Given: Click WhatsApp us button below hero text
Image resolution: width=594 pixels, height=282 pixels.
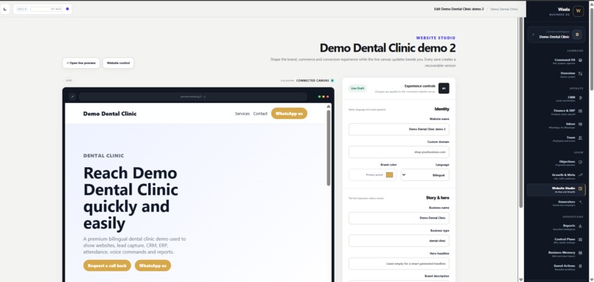Looking at the screenshot, I should click(x=153, y=266).
